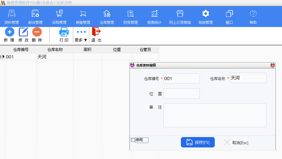Viewport: 282px width, 159px height.
Task: Click the 位置 input field
Action: click(181, 93)
